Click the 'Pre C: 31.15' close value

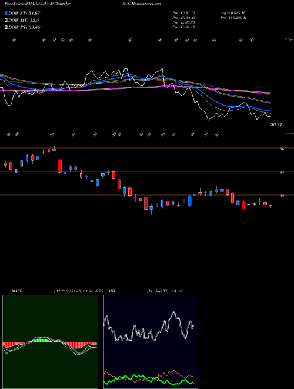[x=184, y=27]
